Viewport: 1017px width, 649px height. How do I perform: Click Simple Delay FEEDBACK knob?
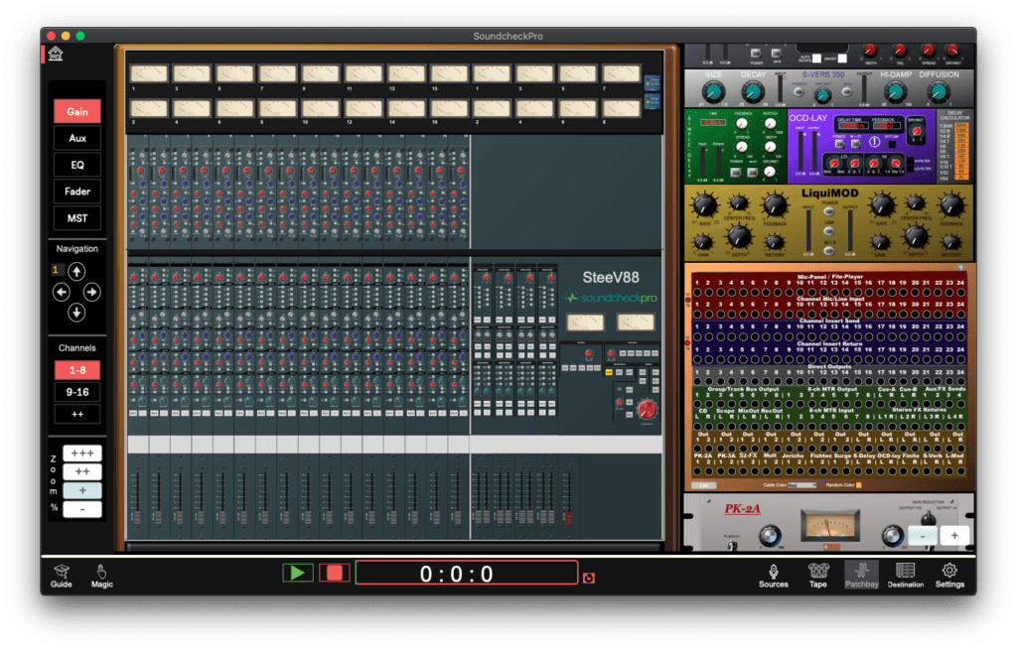click(742, 124)
